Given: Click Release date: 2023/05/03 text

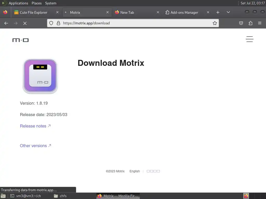Looking at the screenshot, I should 44,115.
